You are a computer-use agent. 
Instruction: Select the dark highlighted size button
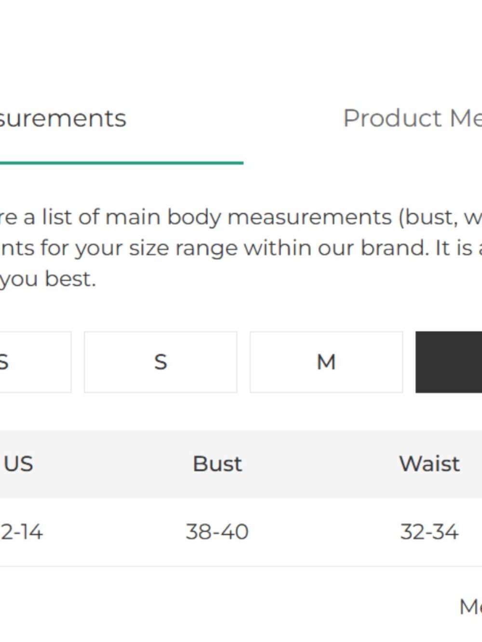449,362
